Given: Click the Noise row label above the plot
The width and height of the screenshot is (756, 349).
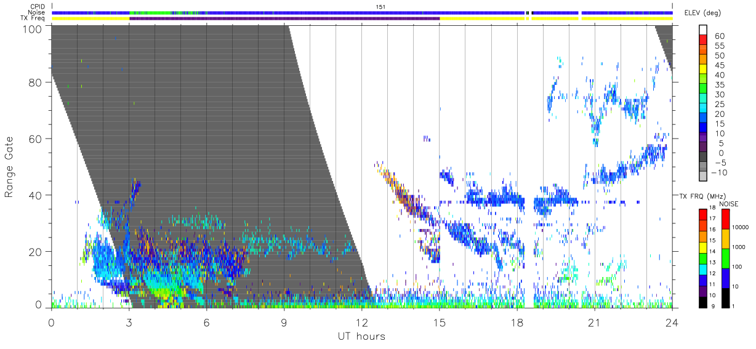Looking at the screenshot, I should [x=37, y=12].
